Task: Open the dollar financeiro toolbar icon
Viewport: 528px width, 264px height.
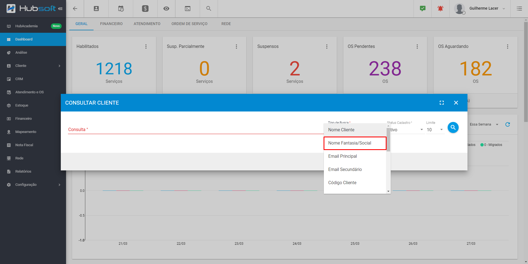Action: 145,9
